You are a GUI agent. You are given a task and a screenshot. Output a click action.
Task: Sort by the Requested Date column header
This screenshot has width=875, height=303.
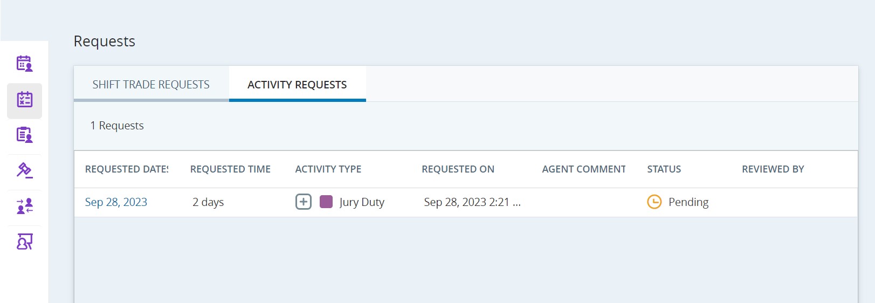[x=127, y=169]
